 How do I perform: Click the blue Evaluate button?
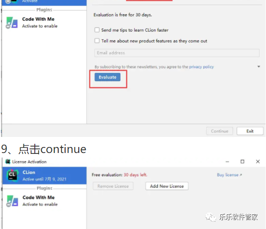[x=108, y=77]
